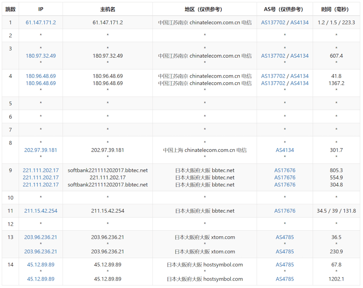Open the 221.111.202.17 IP link with 304.8 ms

(41, 185)
